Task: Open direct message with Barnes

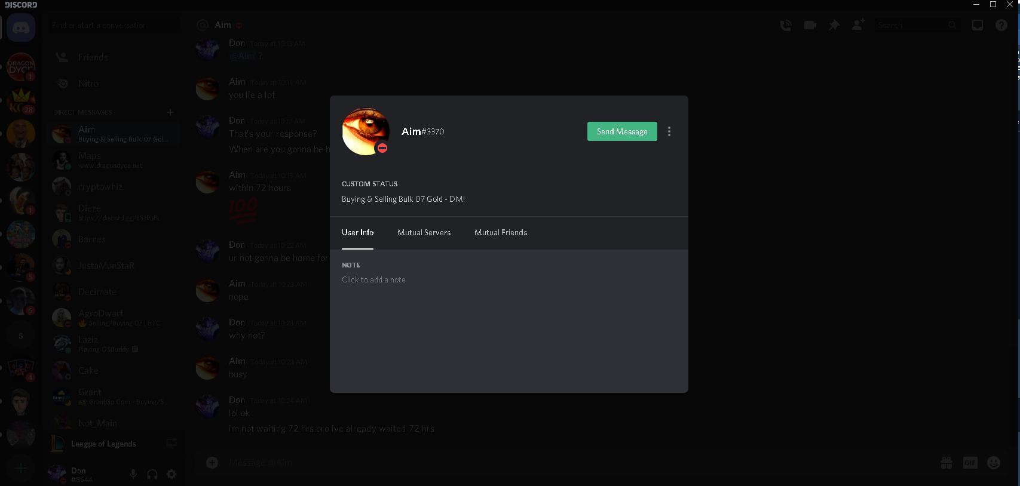Action: pos(114,239)
